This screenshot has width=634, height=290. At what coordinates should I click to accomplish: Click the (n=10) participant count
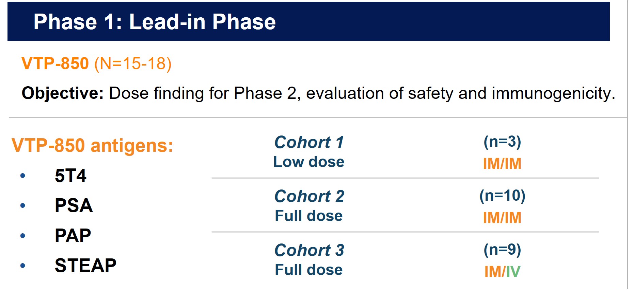tap(502, 196)
